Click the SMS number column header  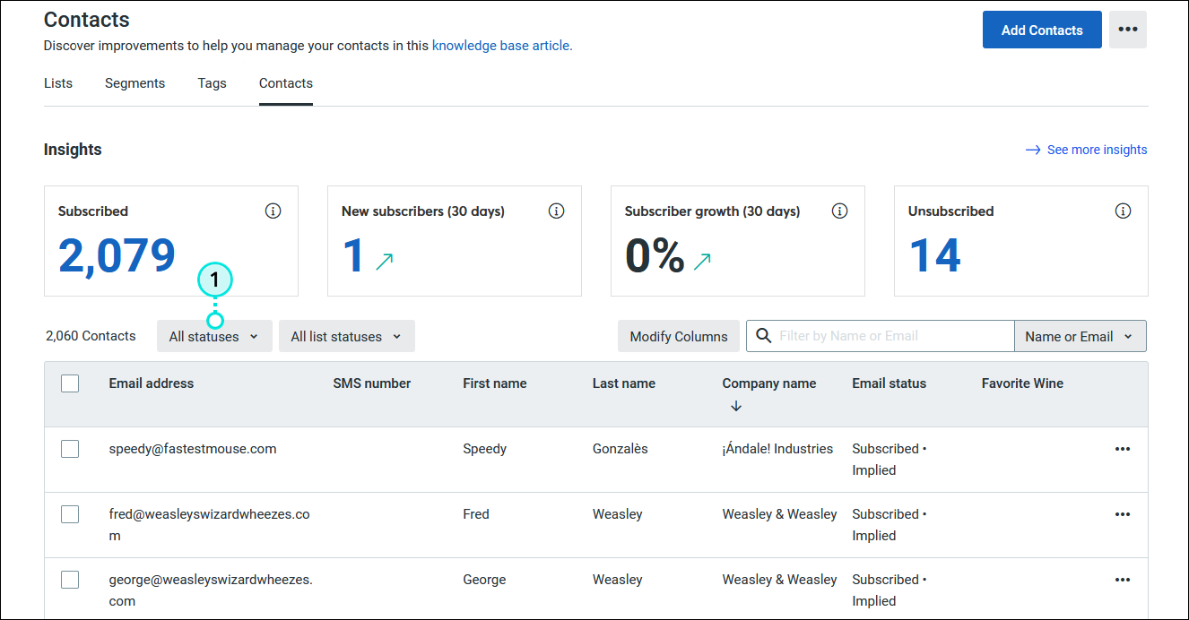pos(372,383)
